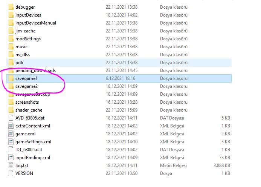Select the nv_dlss folder name
Screen dimensions: 261x187
23,55
